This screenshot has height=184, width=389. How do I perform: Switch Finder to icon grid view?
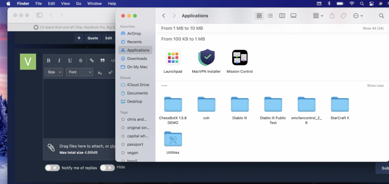coord(259,16)
